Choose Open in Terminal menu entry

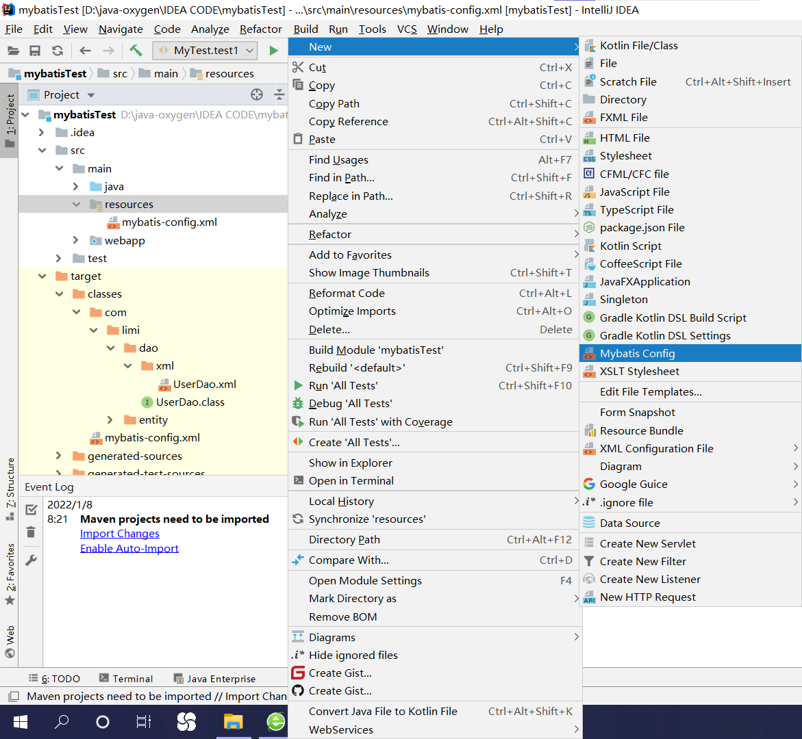click(435, 481)
